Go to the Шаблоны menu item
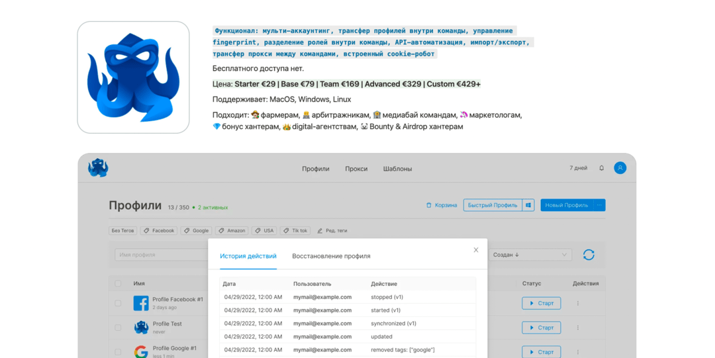The height and width of the screenshot is (358, 715). point(398,169)
